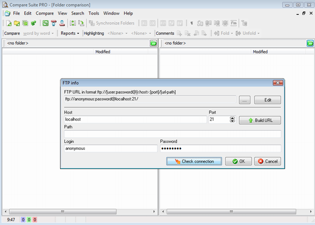Click the green 0 status counter

tap(29, 220)
